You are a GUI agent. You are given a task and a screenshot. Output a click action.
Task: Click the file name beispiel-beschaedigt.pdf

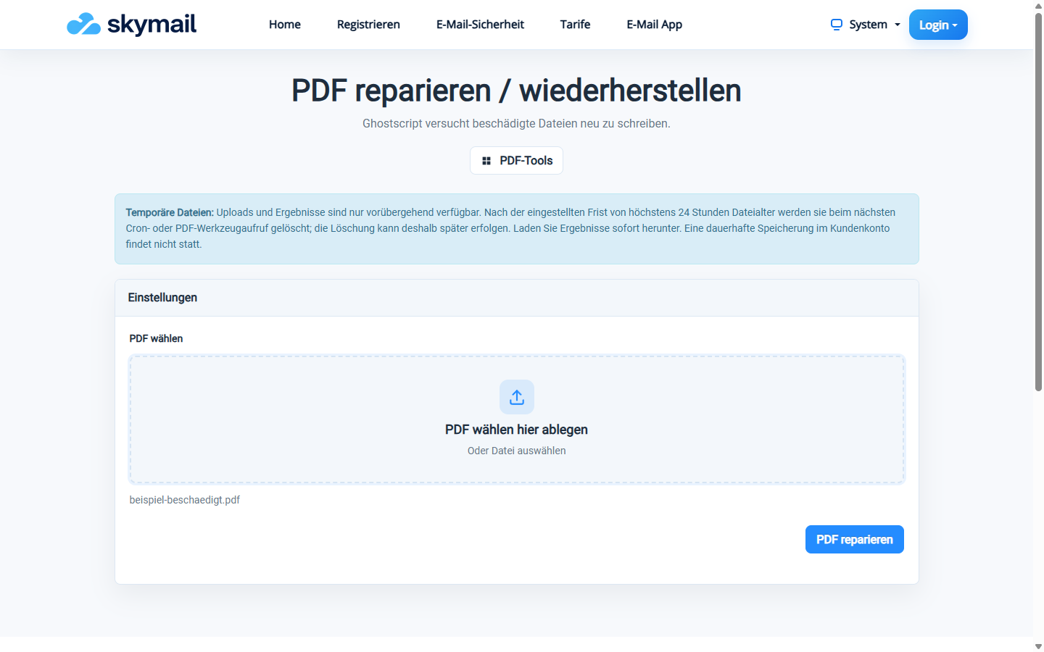coord(185,500)
